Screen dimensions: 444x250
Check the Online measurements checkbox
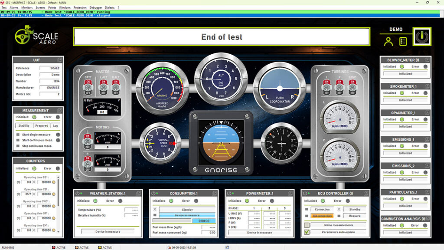click(307, 225)
